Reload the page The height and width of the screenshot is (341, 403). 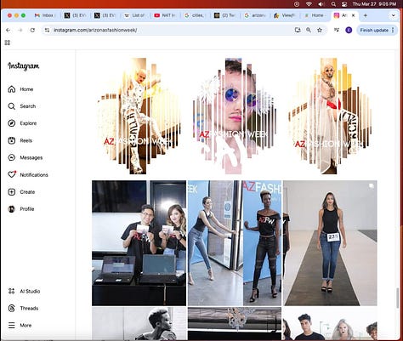click(x=32, y=30)
